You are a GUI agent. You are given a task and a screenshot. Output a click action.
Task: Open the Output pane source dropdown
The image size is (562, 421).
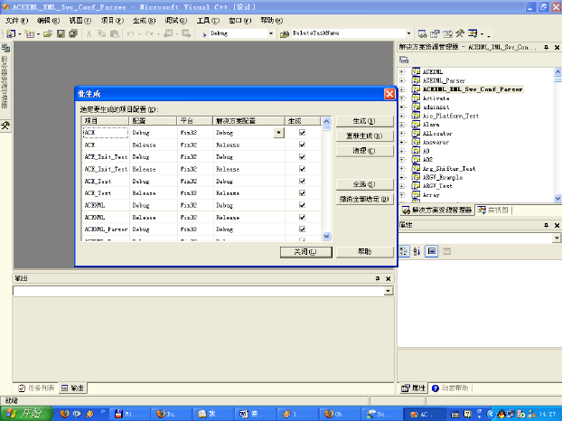coord(388,291)
